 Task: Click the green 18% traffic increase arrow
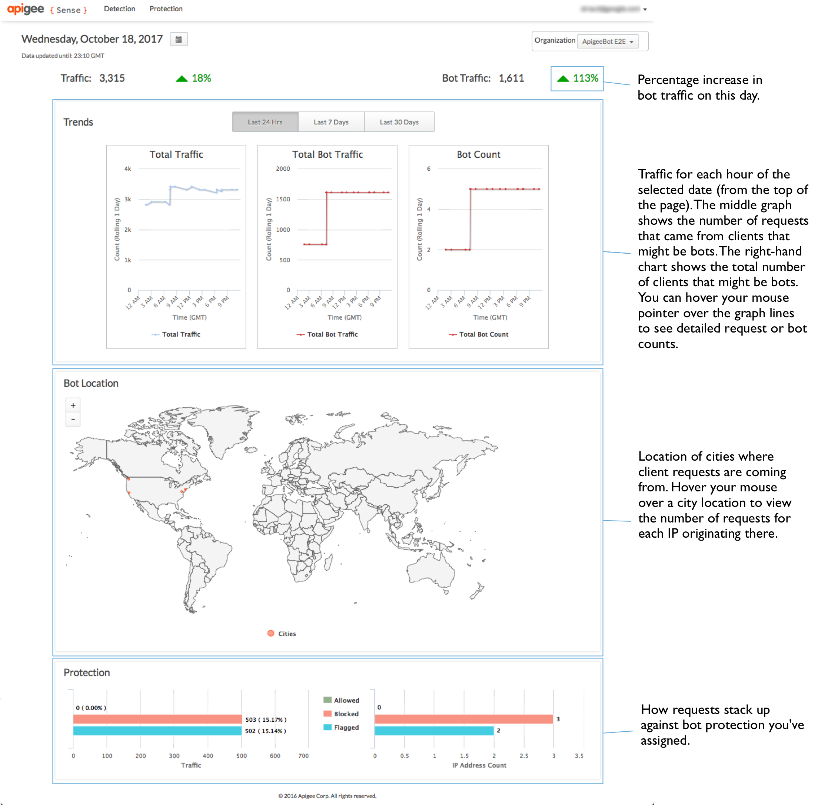point(182,79)
